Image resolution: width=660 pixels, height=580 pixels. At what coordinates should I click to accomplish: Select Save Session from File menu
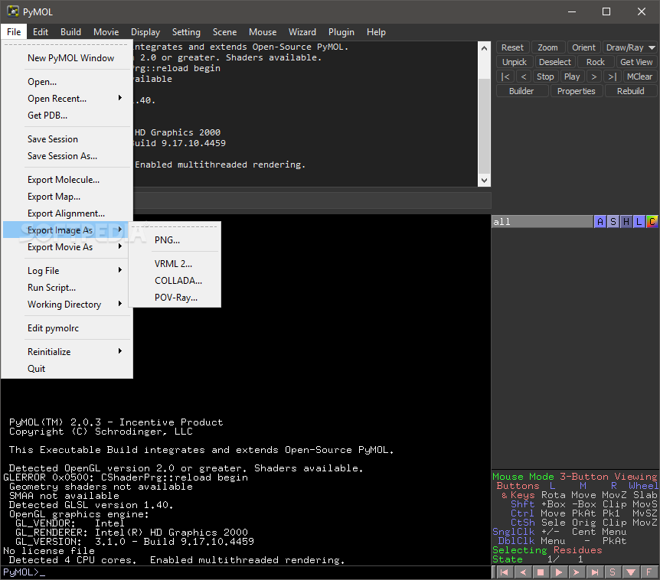[x=67, y=138]
